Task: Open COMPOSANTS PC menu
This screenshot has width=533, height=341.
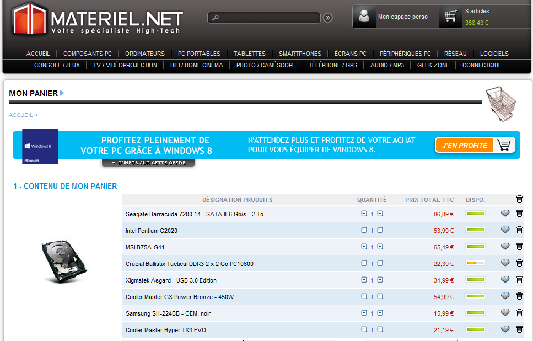Action: pos(88,54)
